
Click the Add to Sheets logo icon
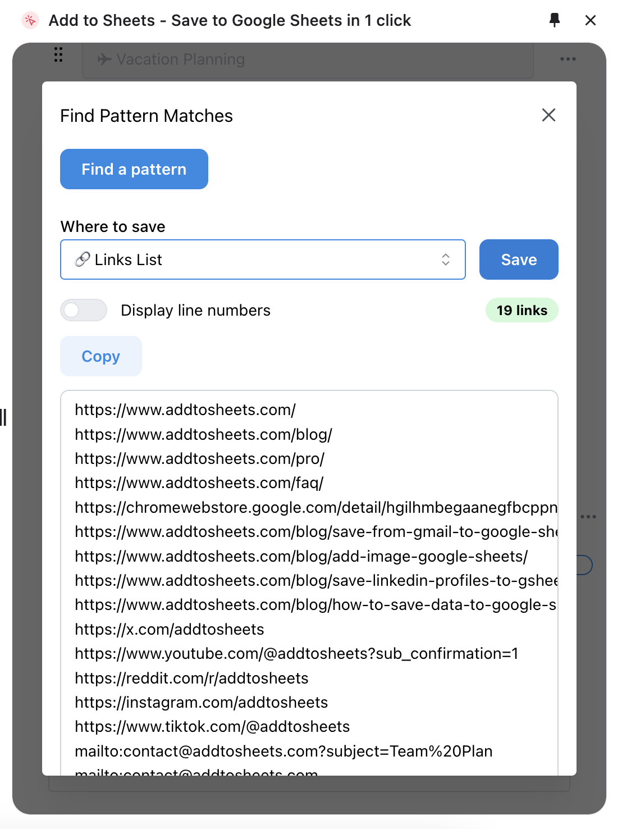tap(30, 21)
